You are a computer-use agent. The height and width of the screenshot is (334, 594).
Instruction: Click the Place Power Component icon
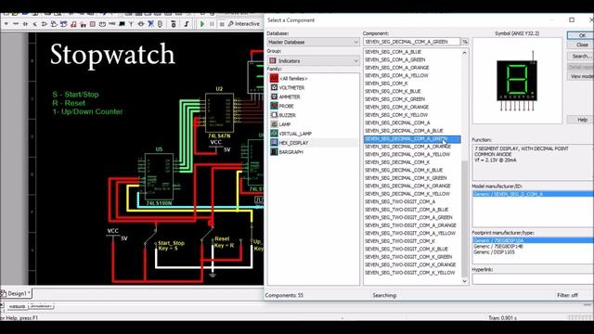click(x=102, y=24)
